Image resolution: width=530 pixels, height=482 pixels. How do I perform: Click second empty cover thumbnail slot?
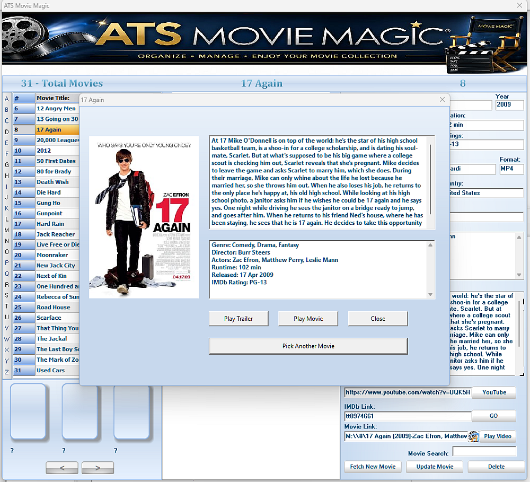click(x=80, y=411)
